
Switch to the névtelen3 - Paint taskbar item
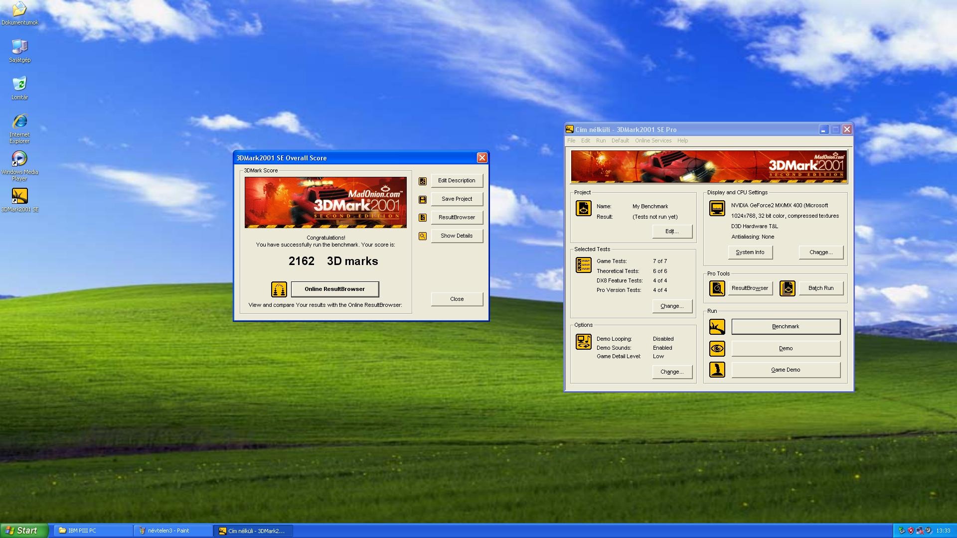click(168, 531)
